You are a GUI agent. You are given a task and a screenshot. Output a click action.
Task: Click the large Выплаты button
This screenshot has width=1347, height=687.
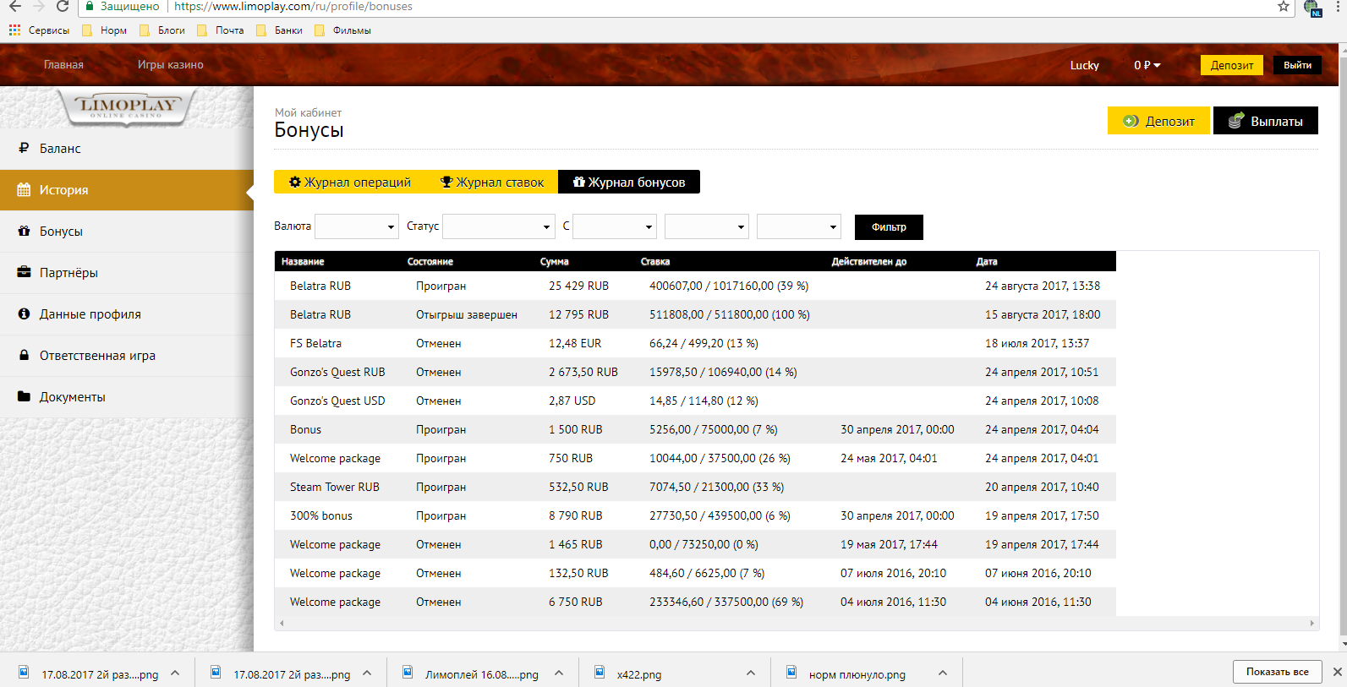1266,121
